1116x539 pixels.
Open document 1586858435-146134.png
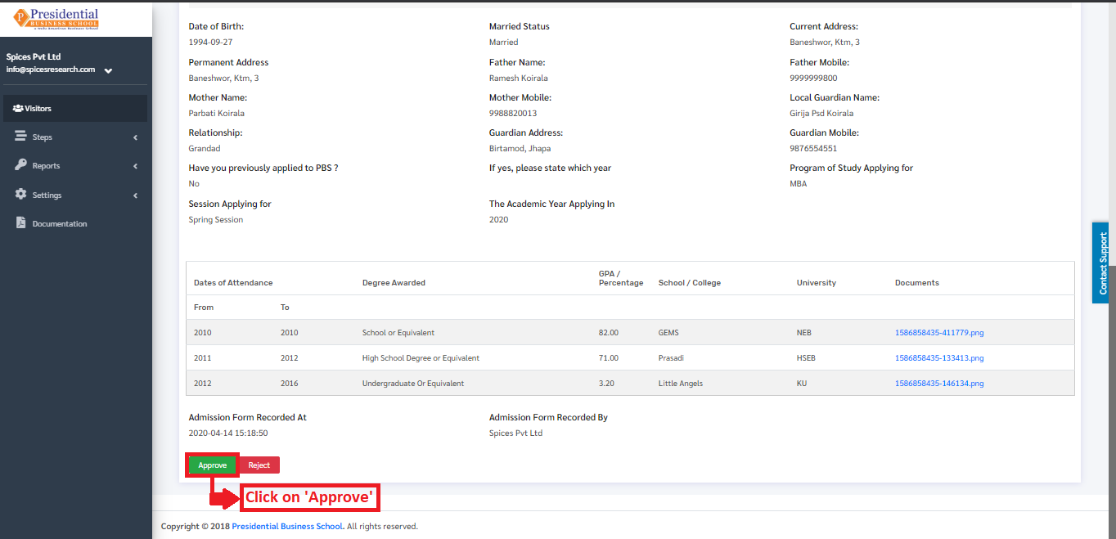click(x=939, y=384)
